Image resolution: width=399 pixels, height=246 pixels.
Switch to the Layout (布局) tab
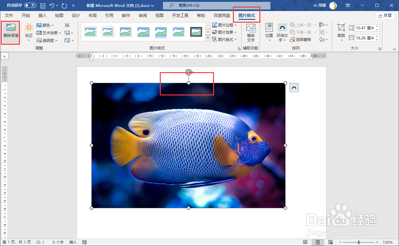[x=92, y=15]
